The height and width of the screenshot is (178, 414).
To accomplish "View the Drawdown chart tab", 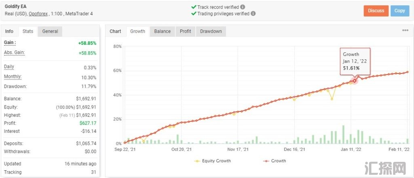I will click(x=211, y=31).
